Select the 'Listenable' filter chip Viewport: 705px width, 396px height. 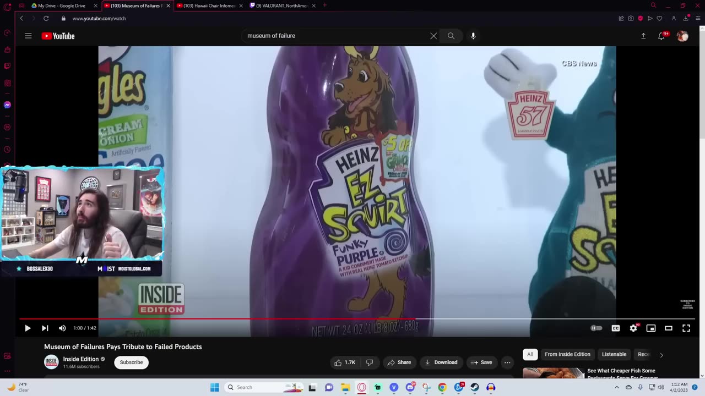(x=614, y=354)
